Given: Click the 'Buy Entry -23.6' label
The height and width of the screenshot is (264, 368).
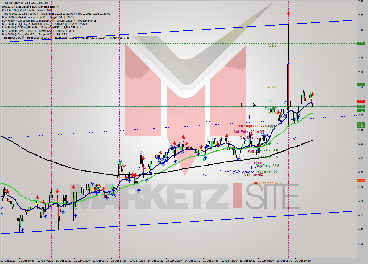Looking at the screenshot, I should pos(267,166).
